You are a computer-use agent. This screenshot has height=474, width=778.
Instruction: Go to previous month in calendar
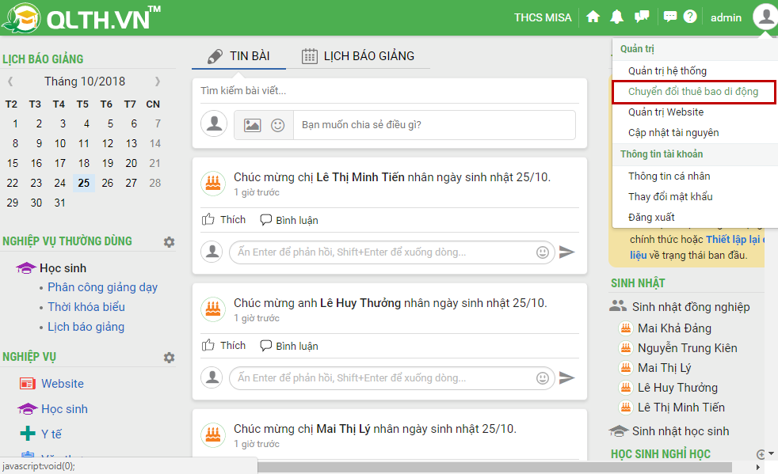click(x=10, y=81)
